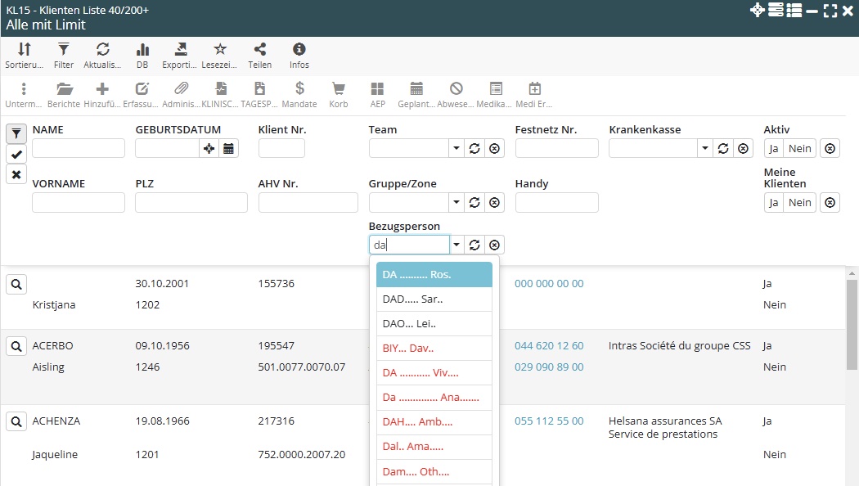Choose 'DAD..... Sar..' suggestion entry

click(434, 299)
